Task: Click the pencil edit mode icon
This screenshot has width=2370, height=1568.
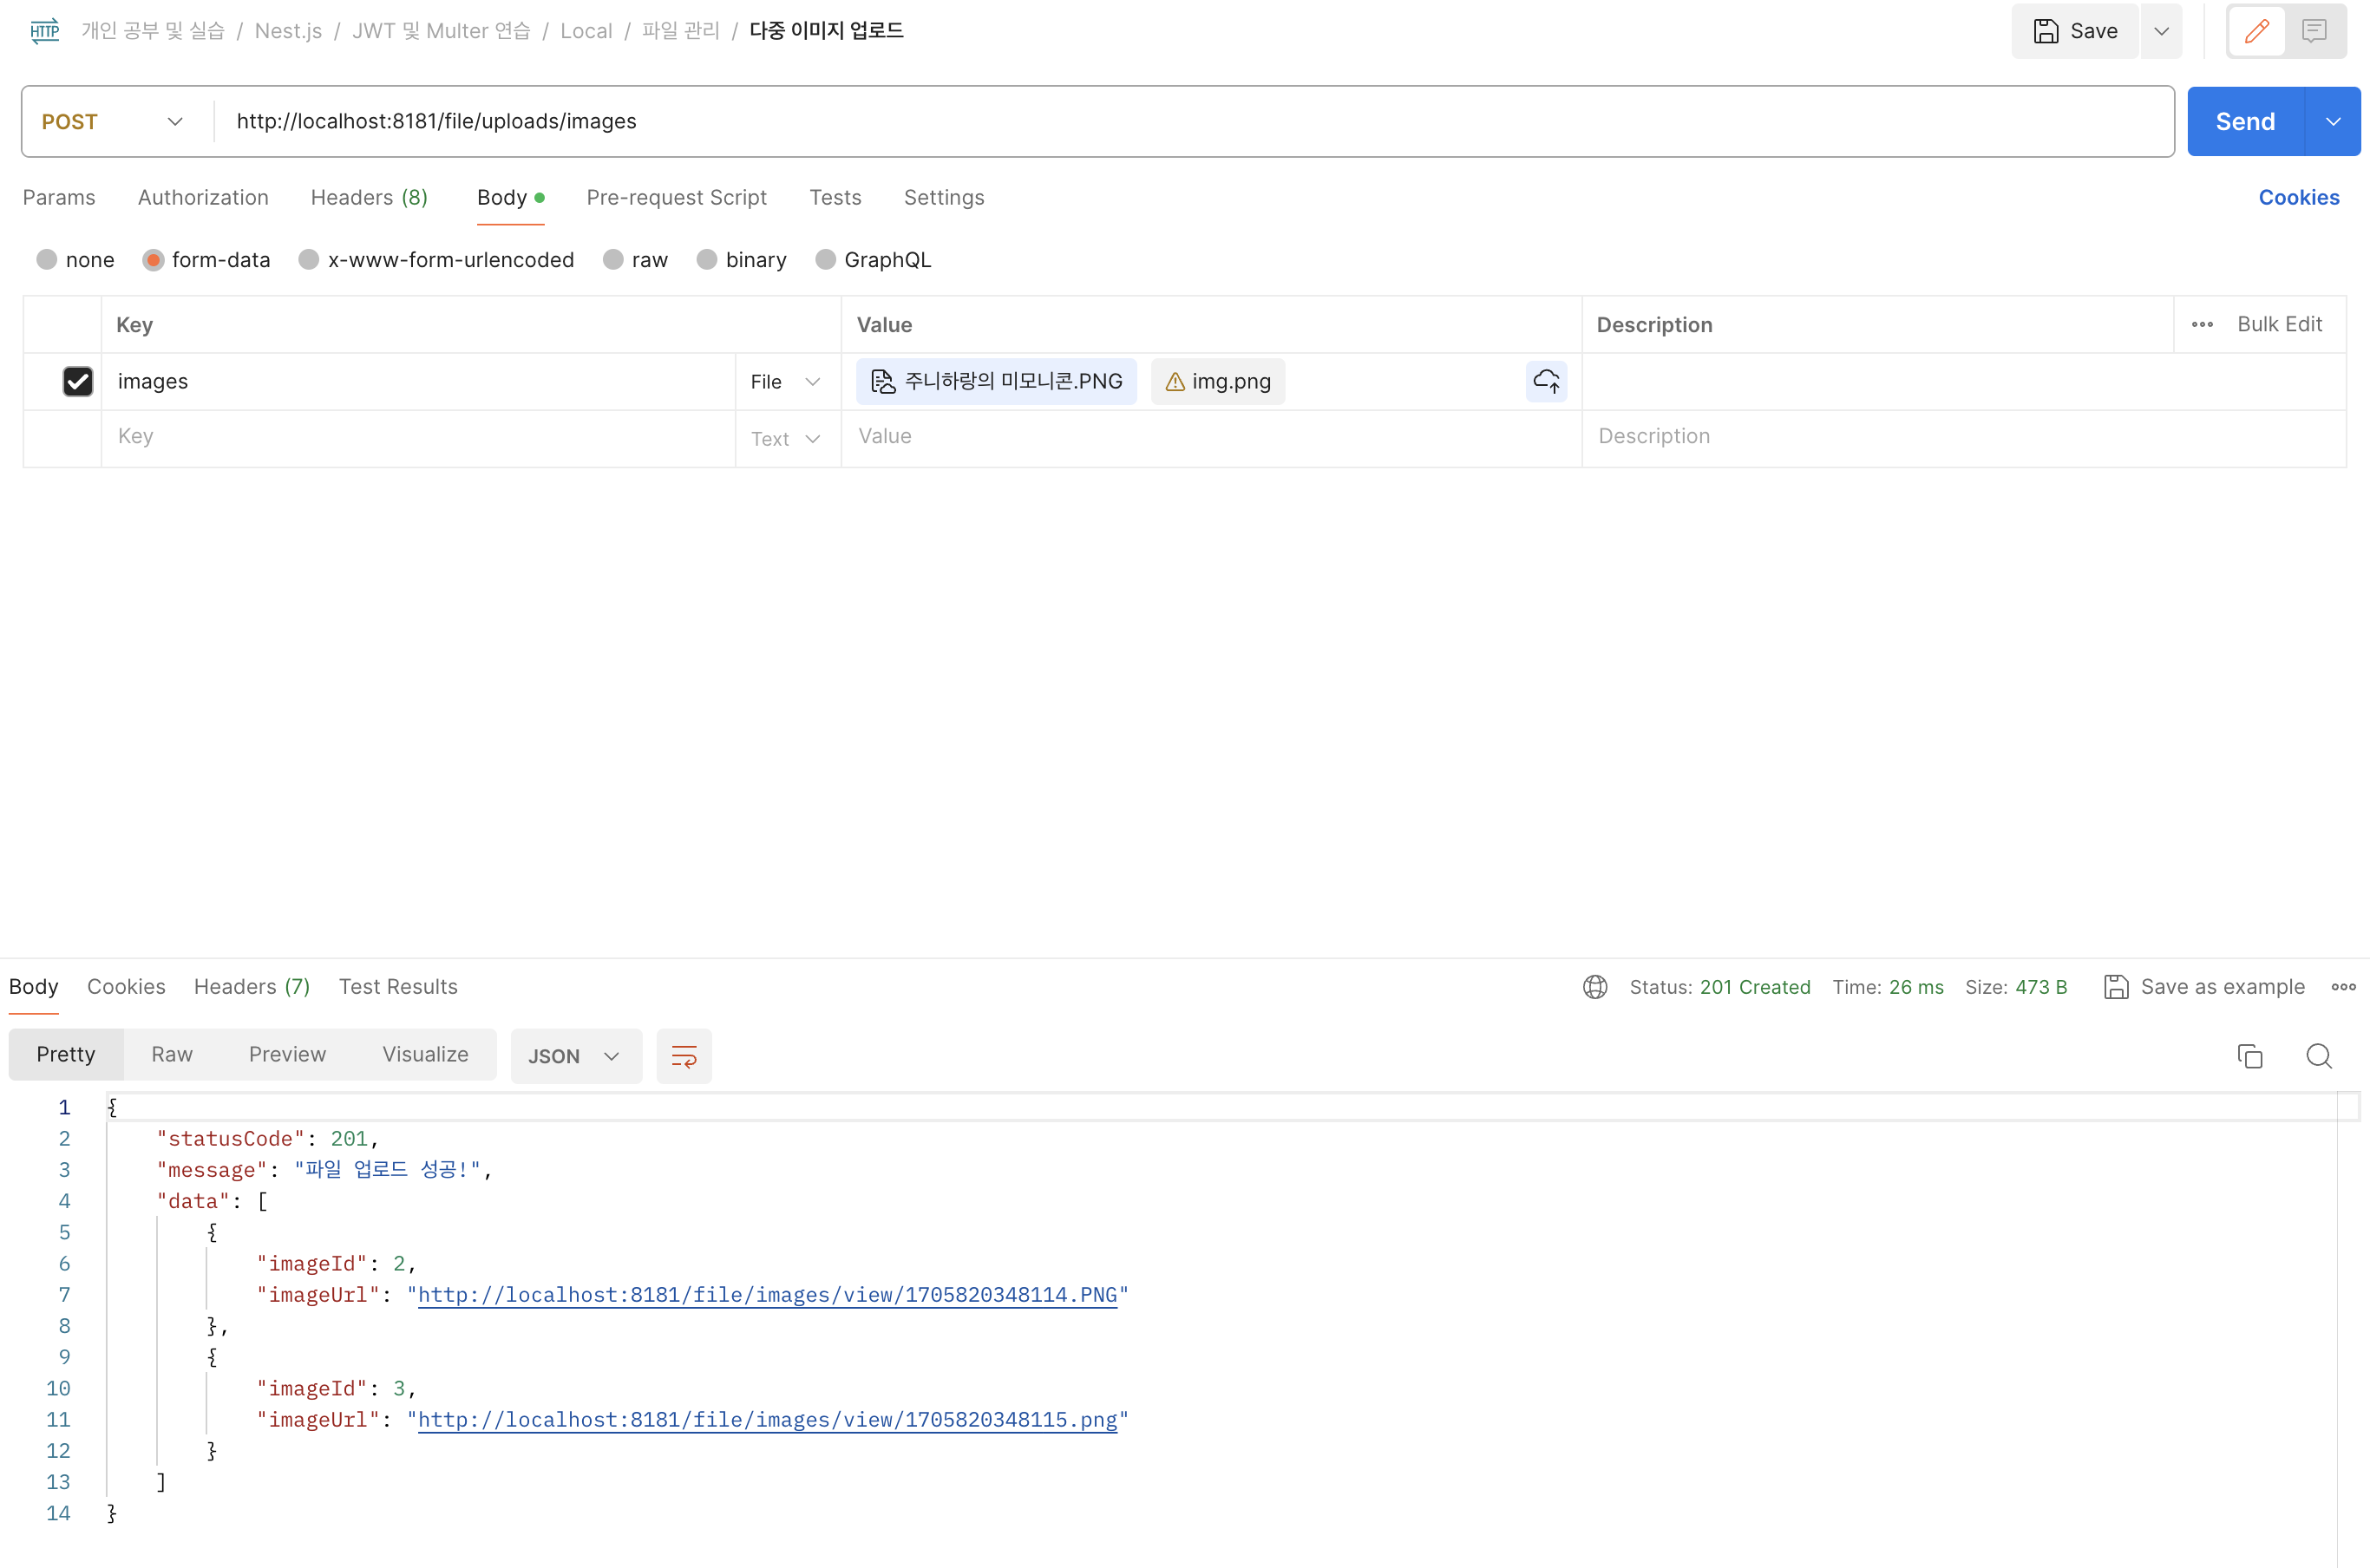Action: [x=2256, y=32]
